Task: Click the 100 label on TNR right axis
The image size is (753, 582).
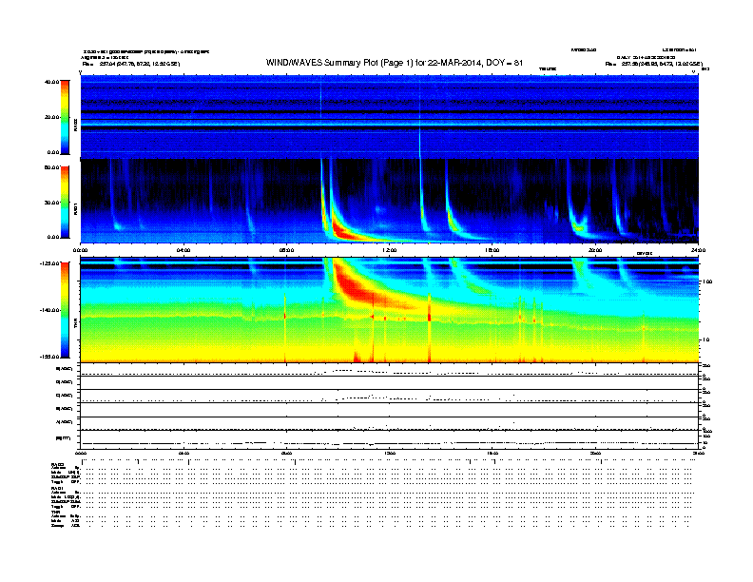Action: (x=707, y=281)
